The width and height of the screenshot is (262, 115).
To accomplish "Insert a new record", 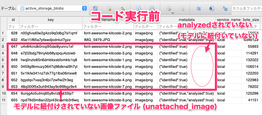I will click(x=168, y=8).
